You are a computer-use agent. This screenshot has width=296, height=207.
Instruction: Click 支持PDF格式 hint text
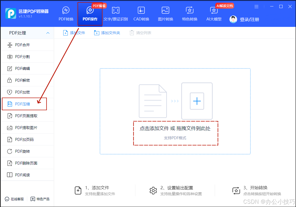pyautogui.click(x=175, y=138)
